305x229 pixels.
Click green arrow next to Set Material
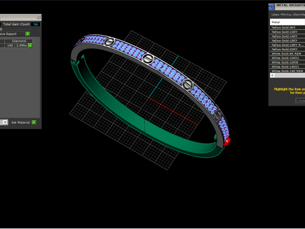tap(34, 122)
